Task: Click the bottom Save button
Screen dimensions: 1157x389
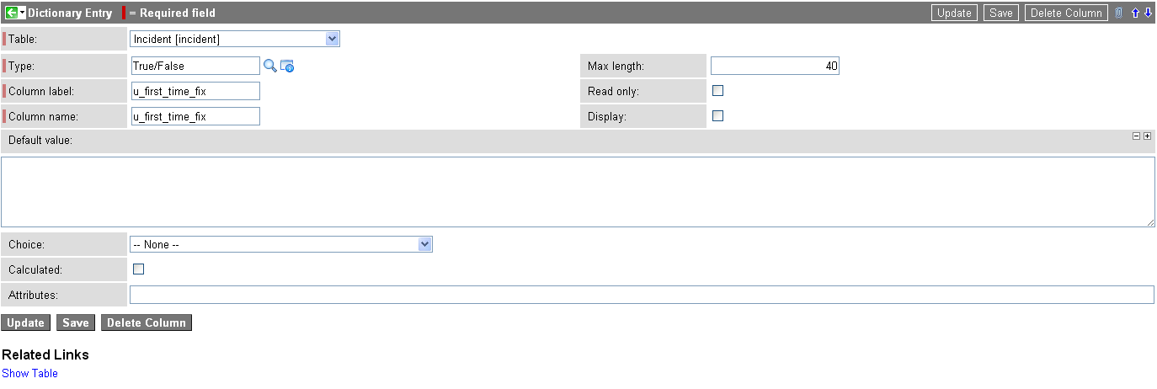Action: 76,323
